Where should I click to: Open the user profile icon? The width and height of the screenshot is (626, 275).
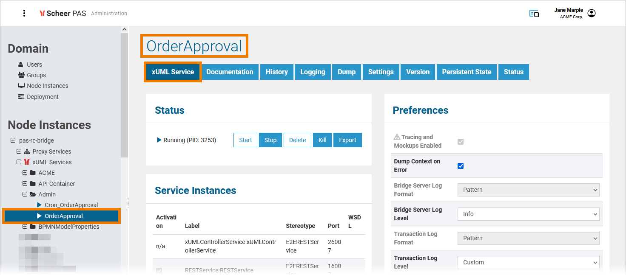(591, 13)
